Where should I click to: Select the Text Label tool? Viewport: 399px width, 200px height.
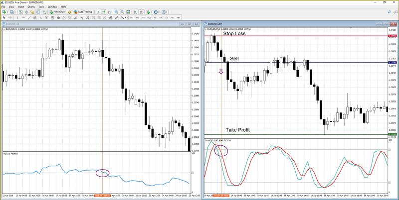point(46,18)
